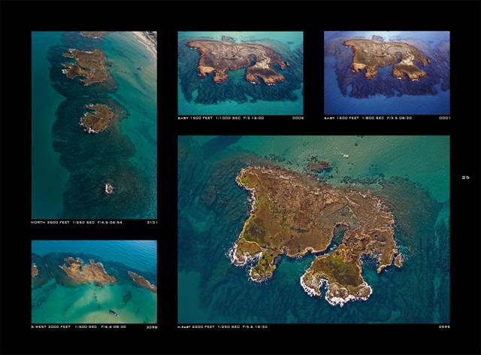Image resolution: width=481 pixels, height=355 pixels.
Task: Click the small white rock in tall photo
Action: tap(109, 188)
